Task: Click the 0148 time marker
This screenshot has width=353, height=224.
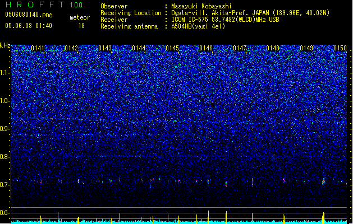Action: pos(273,48)
